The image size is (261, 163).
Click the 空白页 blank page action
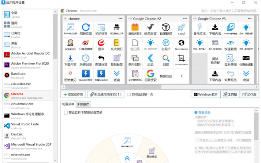pyautogui.click(x=135, y=45)
